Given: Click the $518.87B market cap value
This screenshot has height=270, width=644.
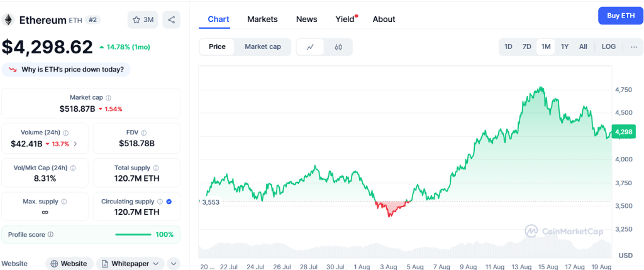Looking at the screenshot, I should [x=77, y=109].
